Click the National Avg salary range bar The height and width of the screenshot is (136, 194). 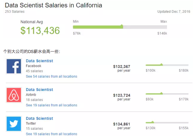pyautogui.click(x=120, y=27)
